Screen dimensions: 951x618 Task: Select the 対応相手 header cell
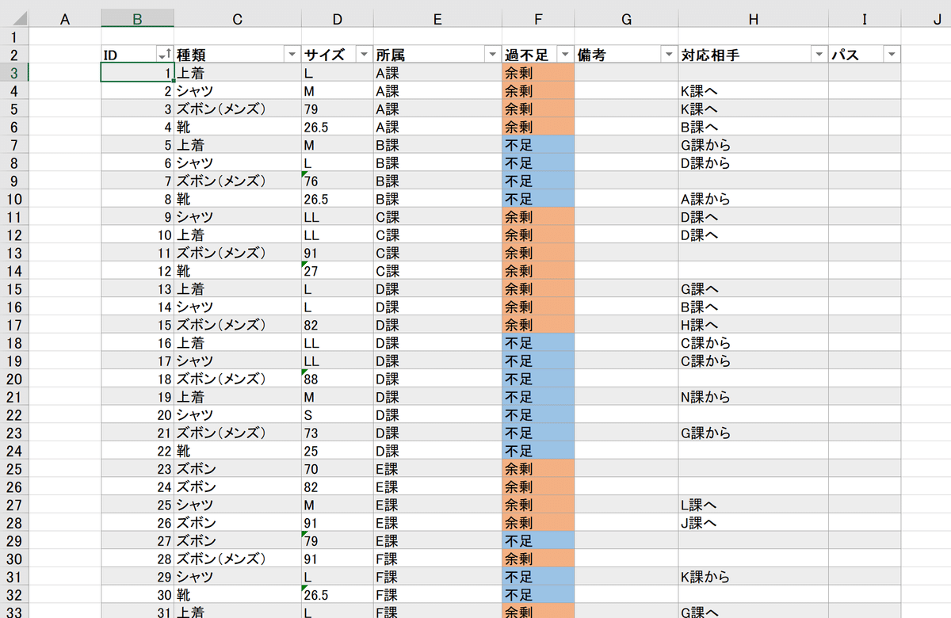(754, 55)
